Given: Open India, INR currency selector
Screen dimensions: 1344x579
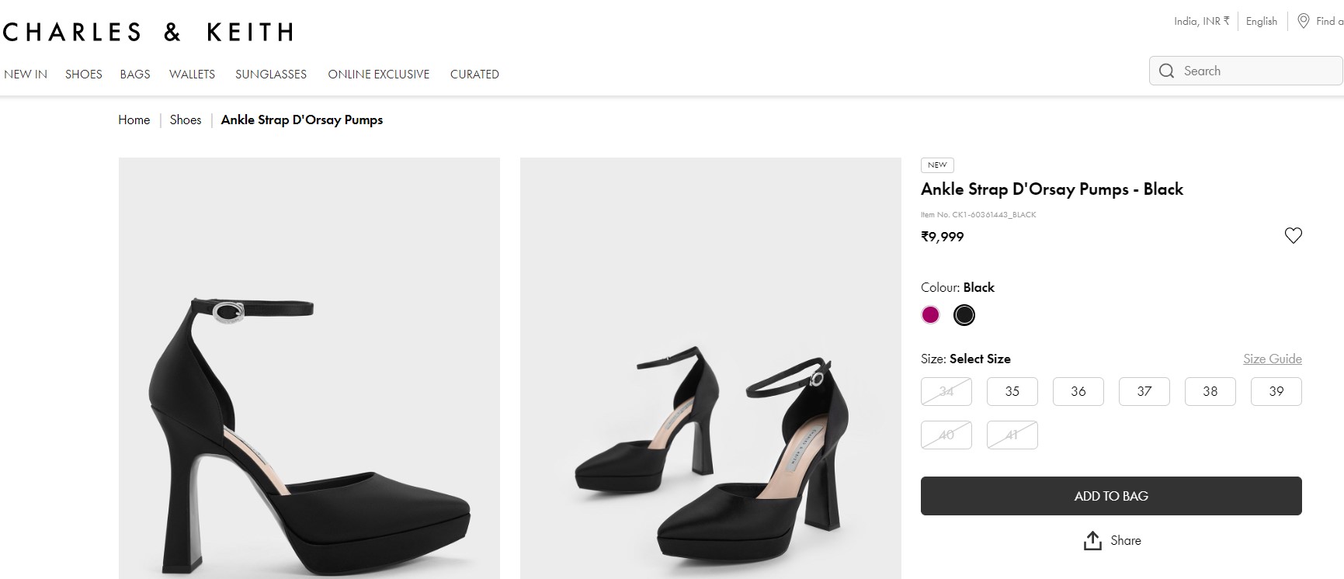Looking at the screenshot, I should pyautogui.click(x=1201, y=22).
